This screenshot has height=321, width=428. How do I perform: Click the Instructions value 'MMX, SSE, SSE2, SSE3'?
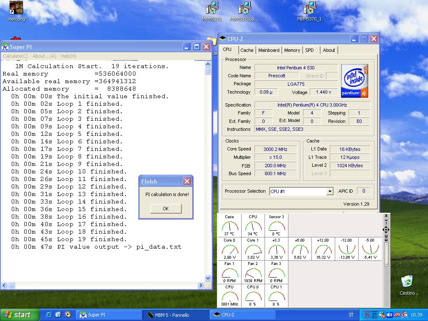click(312, 130)
